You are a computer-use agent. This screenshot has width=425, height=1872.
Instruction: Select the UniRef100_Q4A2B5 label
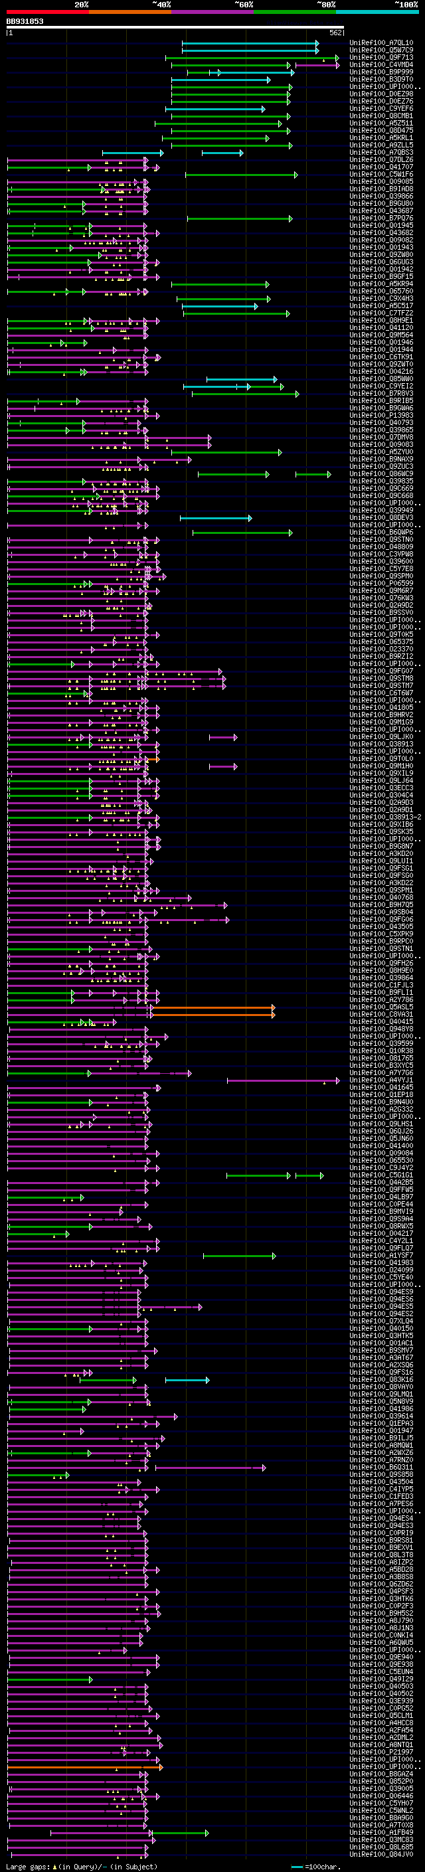point(381,1182)
